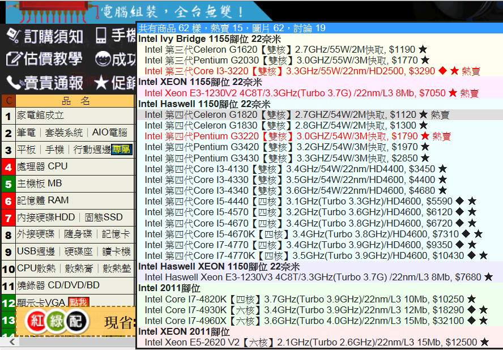Click the C column header cell
This screenshot has width=503, height=350.
click(8, 101)
